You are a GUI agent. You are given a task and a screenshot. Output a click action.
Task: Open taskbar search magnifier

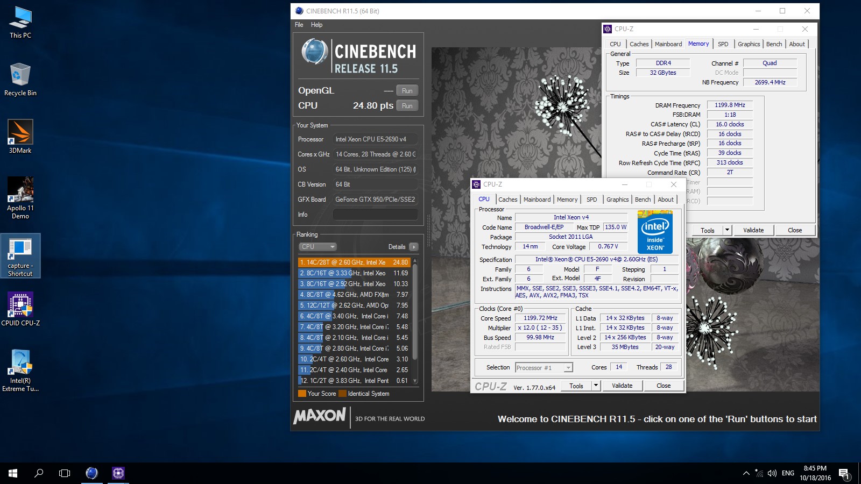tap(39, 473)
